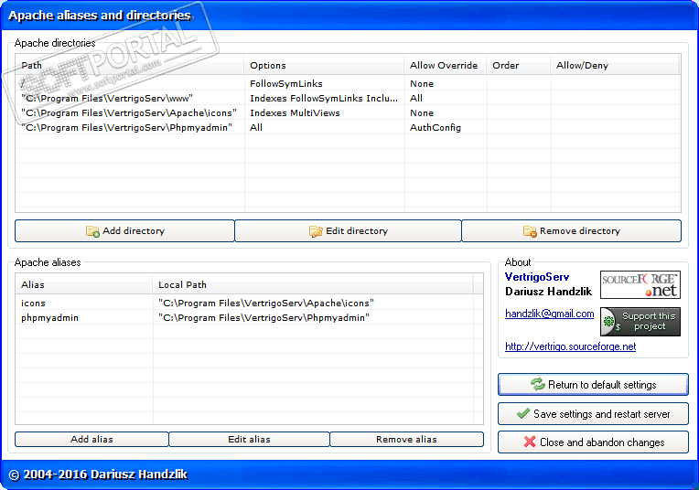699x490 pixels.
Task: Remove the selected alias
Action: click(x=406, y=439)
